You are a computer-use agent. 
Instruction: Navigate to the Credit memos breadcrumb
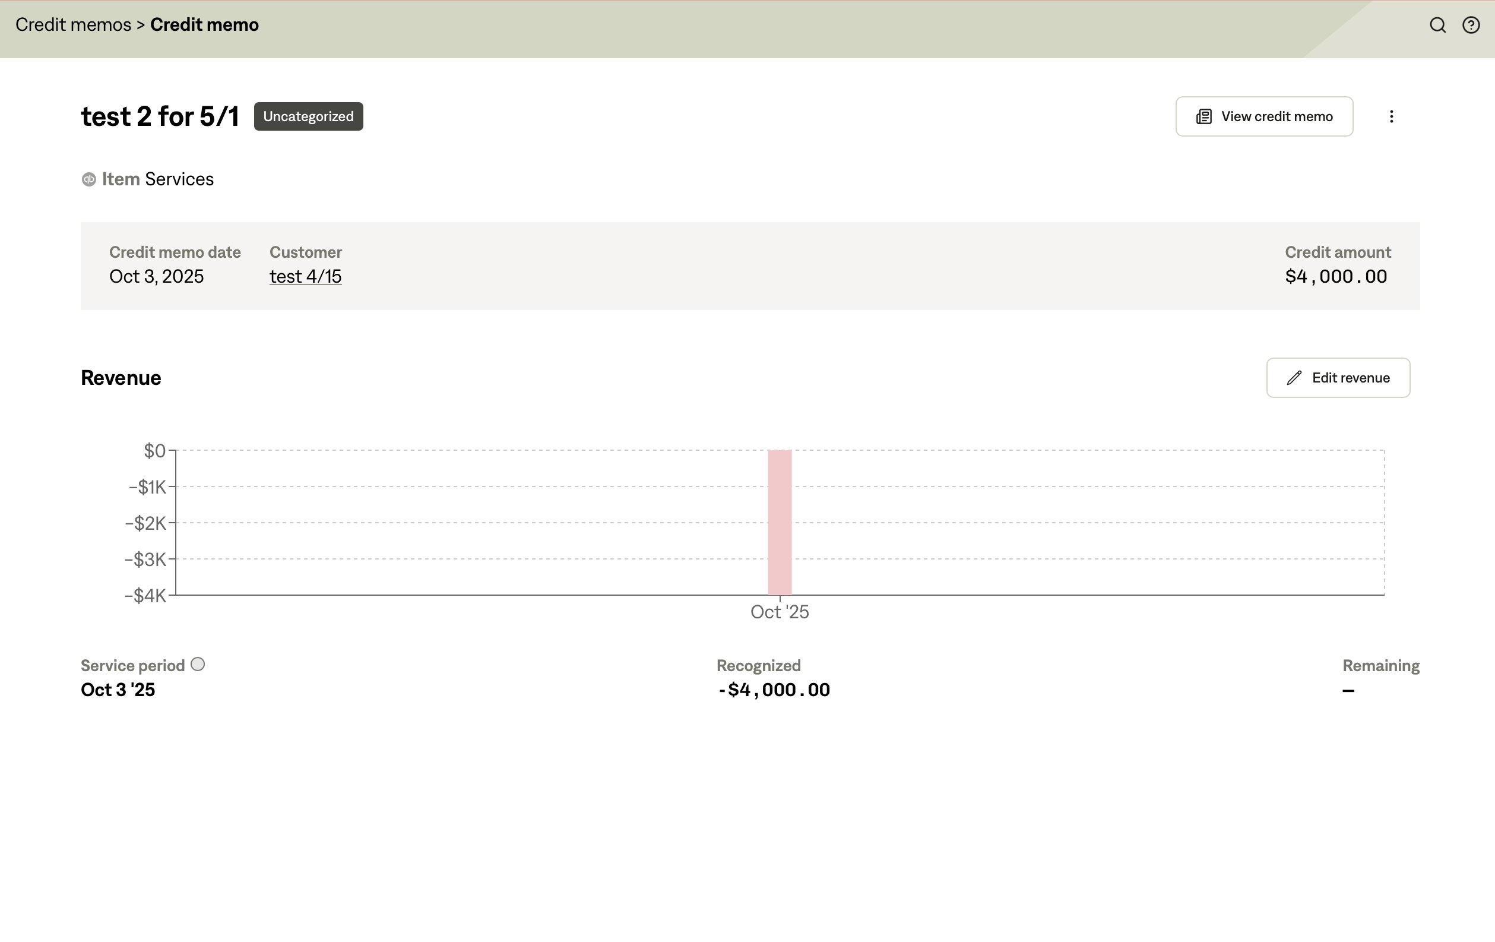pyautogui.click(x=72, y=25)
